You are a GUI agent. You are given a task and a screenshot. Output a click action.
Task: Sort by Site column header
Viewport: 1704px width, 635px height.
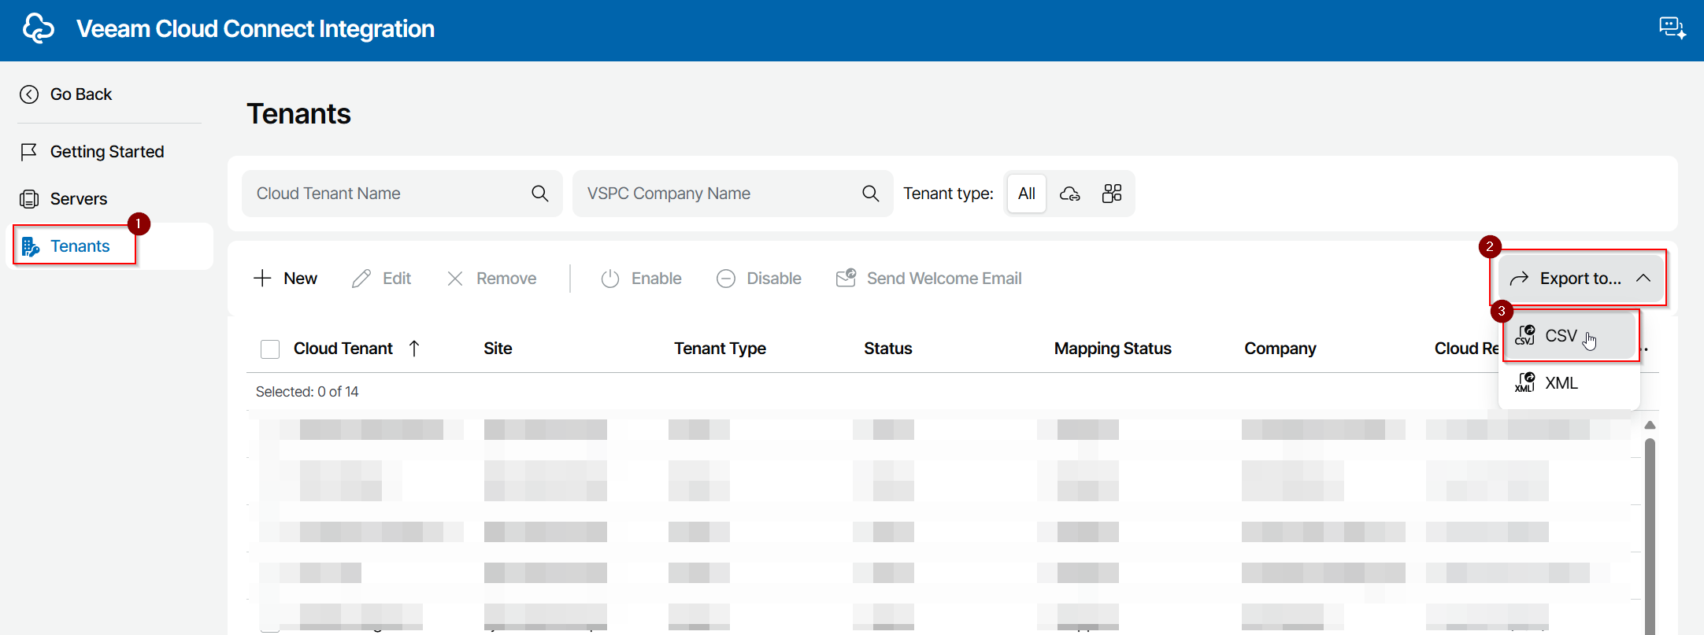498,349
